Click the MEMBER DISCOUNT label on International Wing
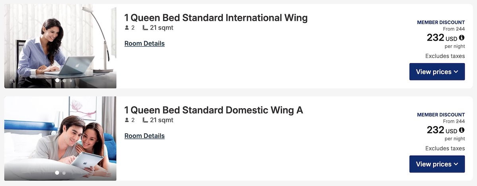Image resolution: width=477 pixels, height=186 pixels. tap(440, 23)
